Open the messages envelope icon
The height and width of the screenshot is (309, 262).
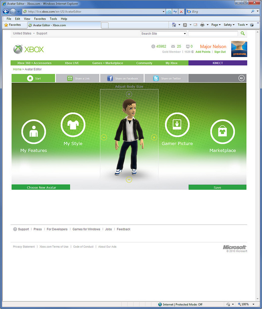tap(173, 46)
